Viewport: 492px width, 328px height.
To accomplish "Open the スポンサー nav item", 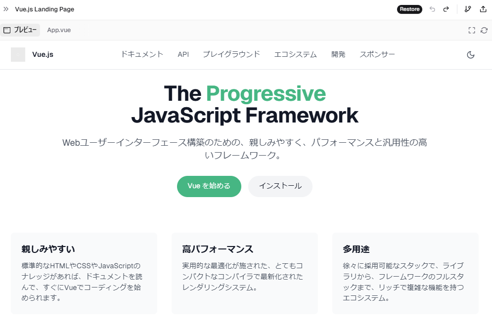I will point(377,54).
